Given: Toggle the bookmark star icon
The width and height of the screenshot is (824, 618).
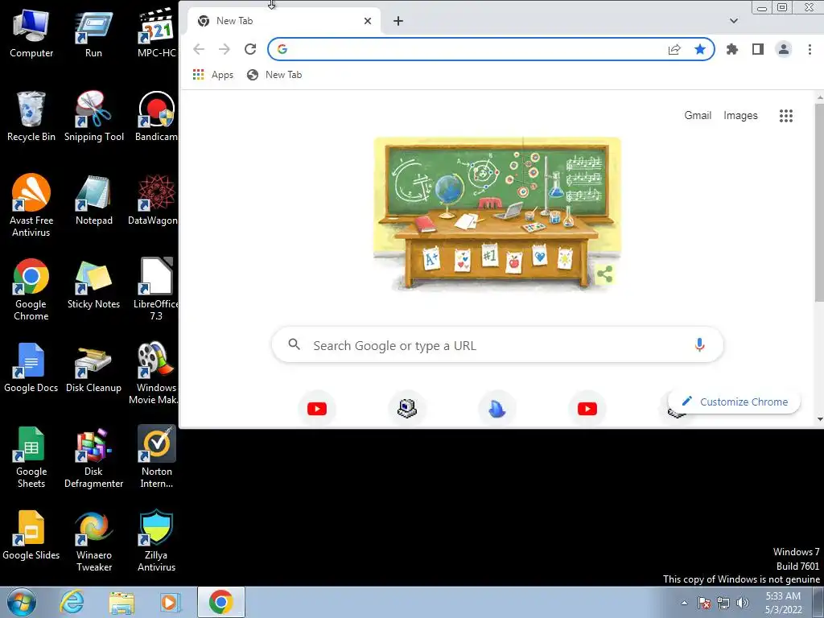Looking at the screenshot, I should coord(700,49).
